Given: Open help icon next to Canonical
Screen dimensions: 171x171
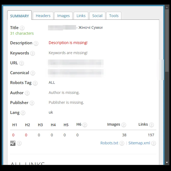Looking at the screenshot, I should 33,73.
